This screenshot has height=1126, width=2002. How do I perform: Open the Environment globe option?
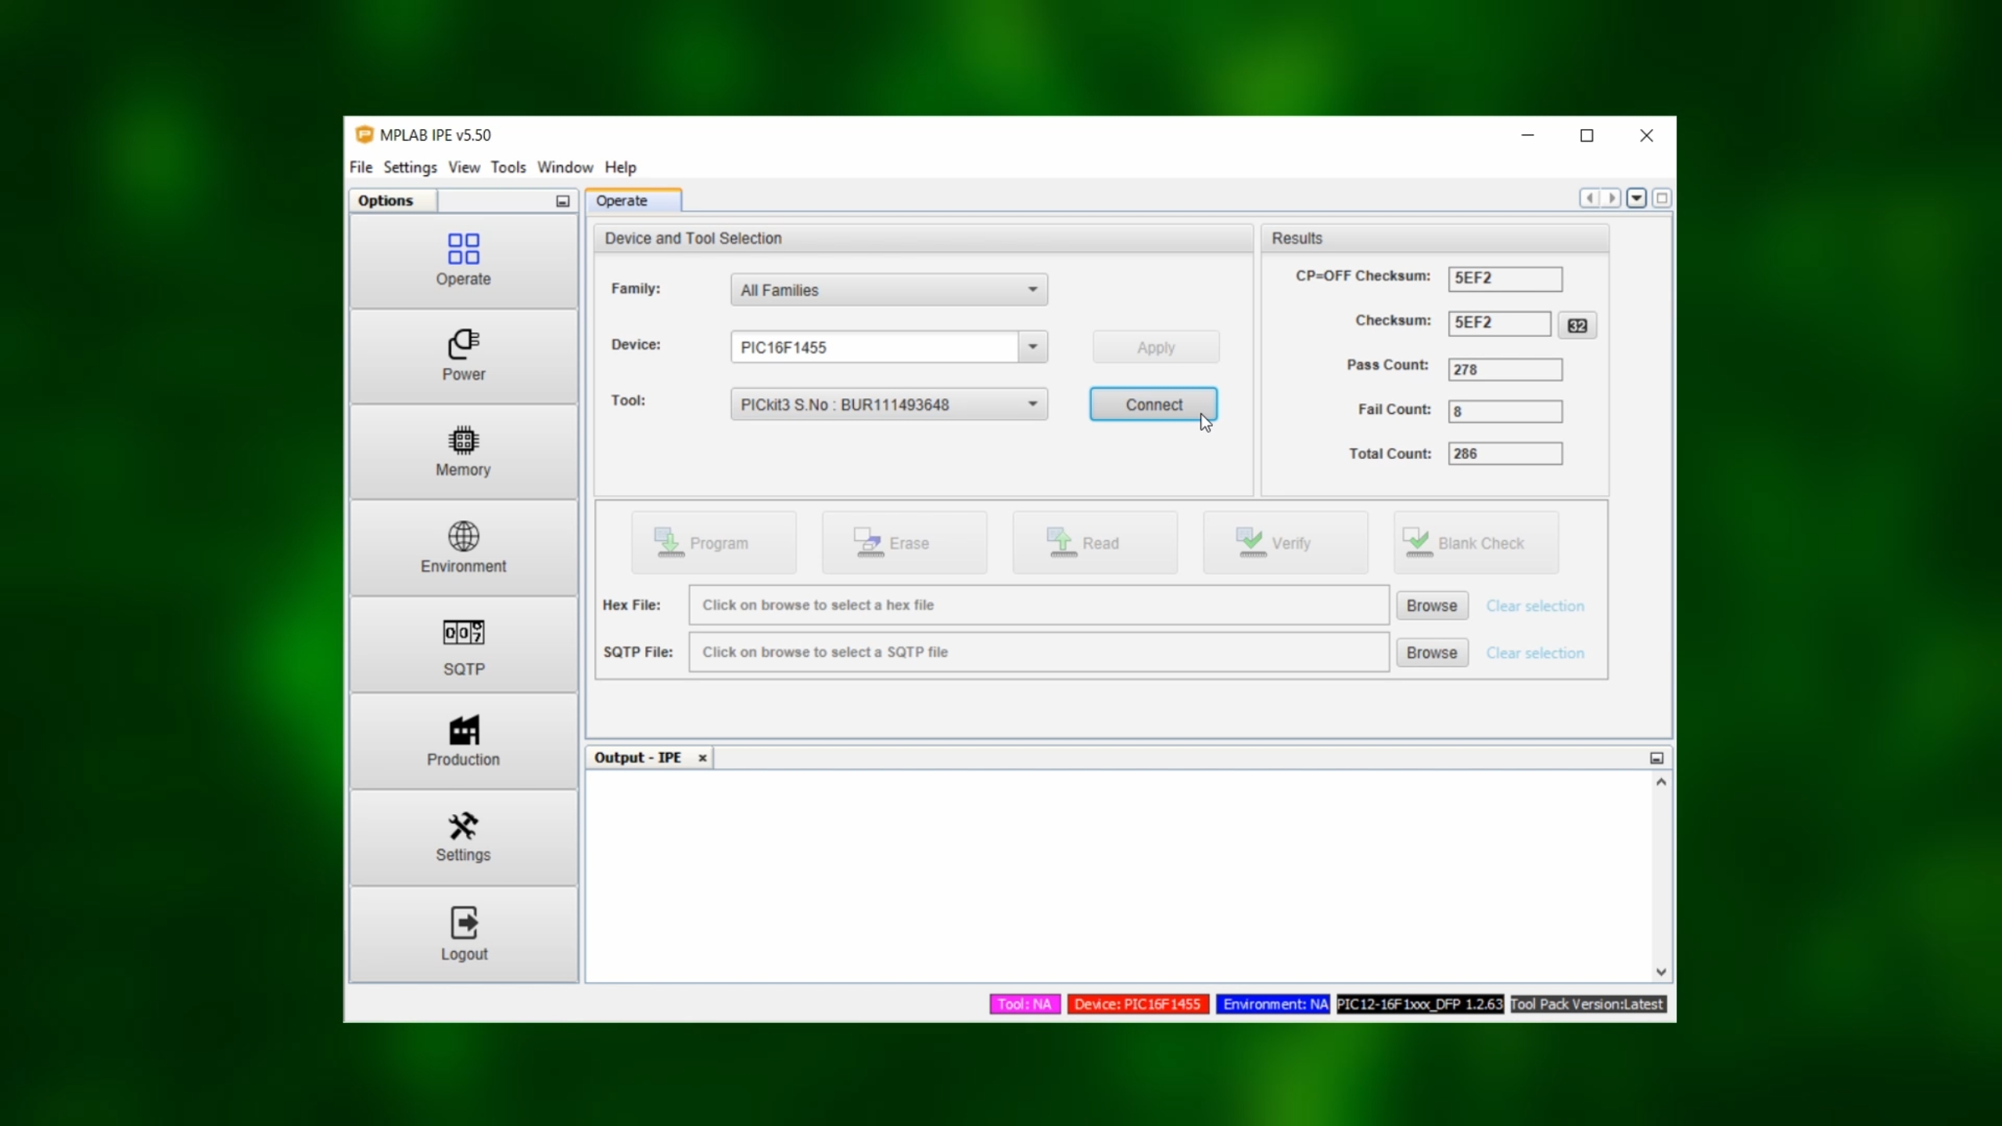click(x=463, y=538)
